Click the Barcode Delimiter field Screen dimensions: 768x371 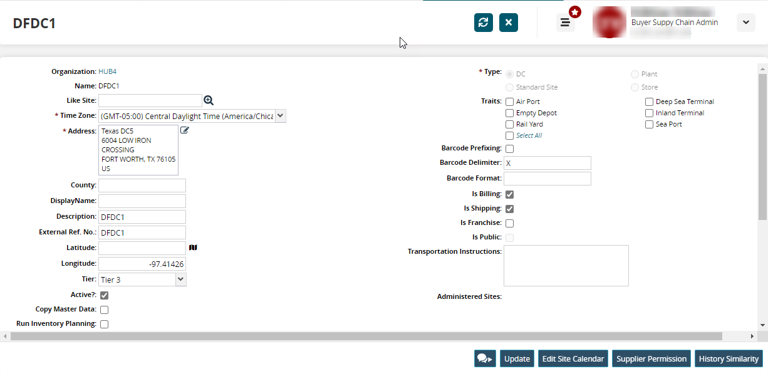[547, 163]
